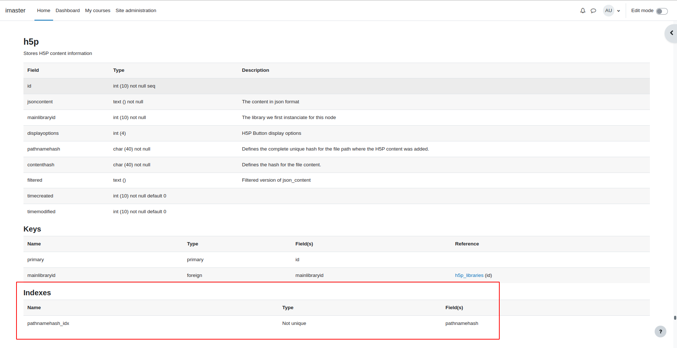Image resolution: width=677 pixels, height=348 pixels.
Task: Click the Keys table 'Field(s)' column header
Action: click(304, 244)
